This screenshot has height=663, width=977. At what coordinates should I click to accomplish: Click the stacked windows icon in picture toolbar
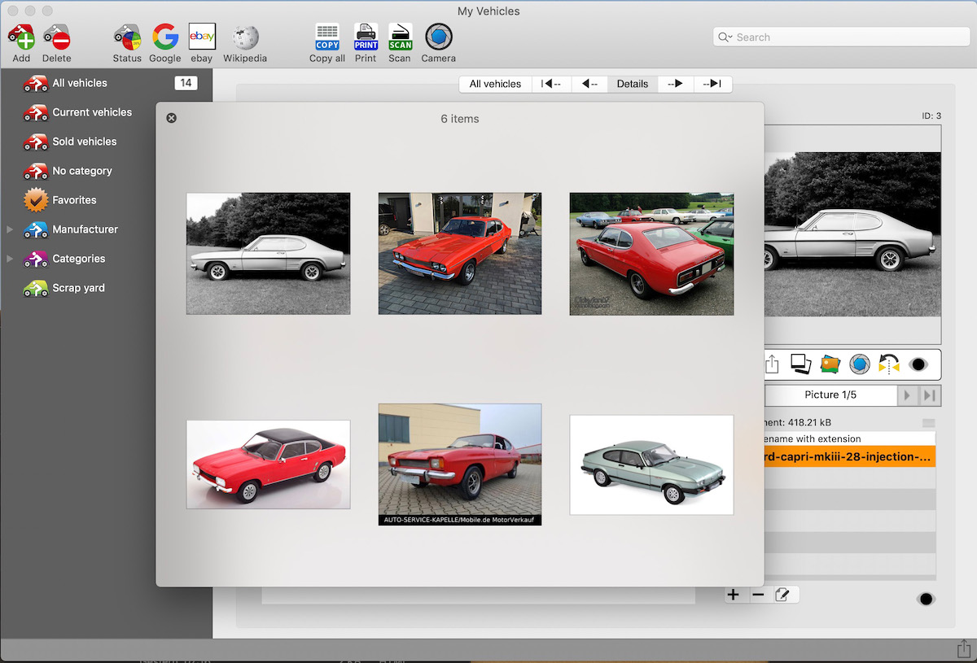(801, 364)
